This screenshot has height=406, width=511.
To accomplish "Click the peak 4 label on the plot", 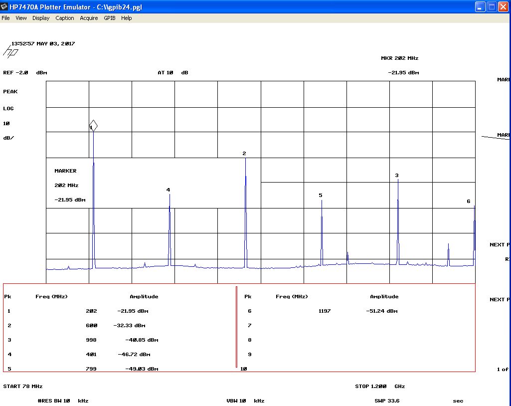I will 168,190.
